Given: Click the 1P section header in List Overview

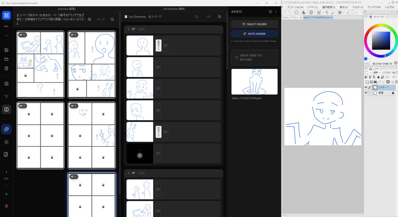Looking at the screenshot, I should (x=173, y=29).
